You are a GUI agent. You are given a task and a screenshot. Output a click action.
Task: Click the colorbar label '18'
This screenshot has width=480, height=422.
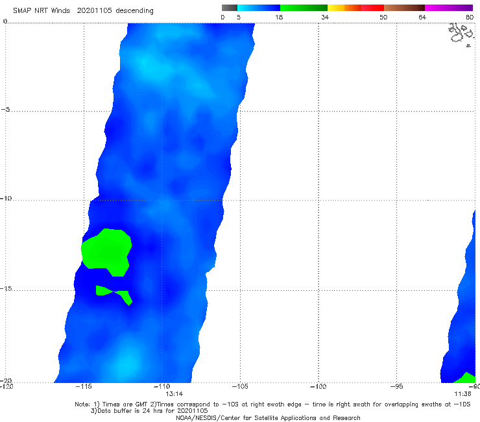[x=279, y=17]
